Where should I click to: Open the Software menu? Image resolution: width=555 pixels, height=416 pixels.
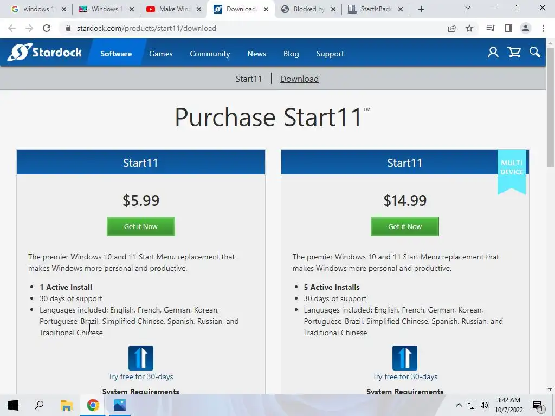tap(116, 54)
